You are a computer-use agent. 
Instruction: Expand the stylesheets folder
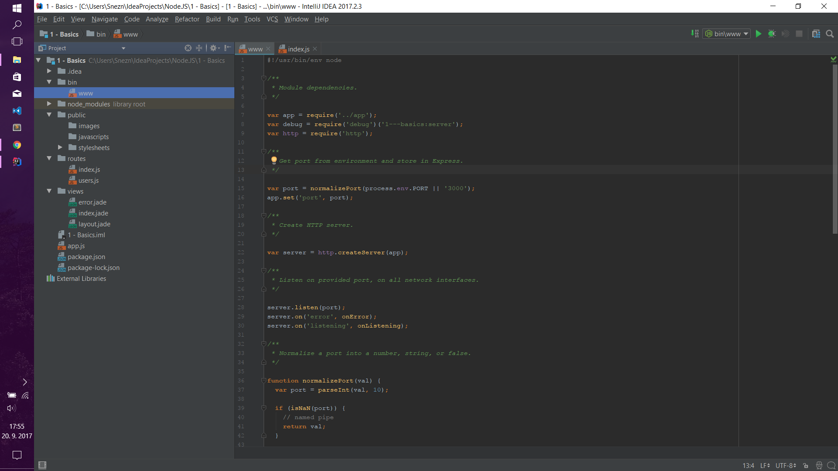tap(60, 147)
